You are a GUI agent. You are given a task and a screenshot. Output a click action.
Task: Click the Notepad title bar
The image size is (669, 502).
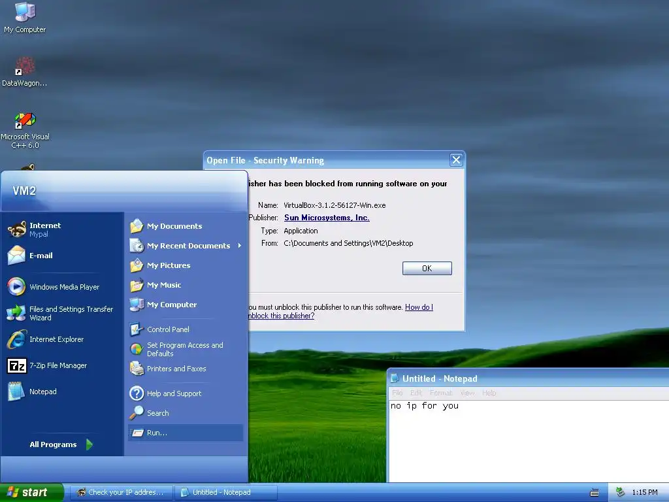529,378
